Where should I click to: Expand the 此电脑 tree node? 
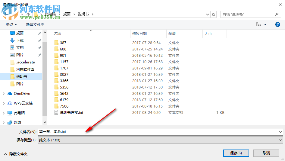4,113
